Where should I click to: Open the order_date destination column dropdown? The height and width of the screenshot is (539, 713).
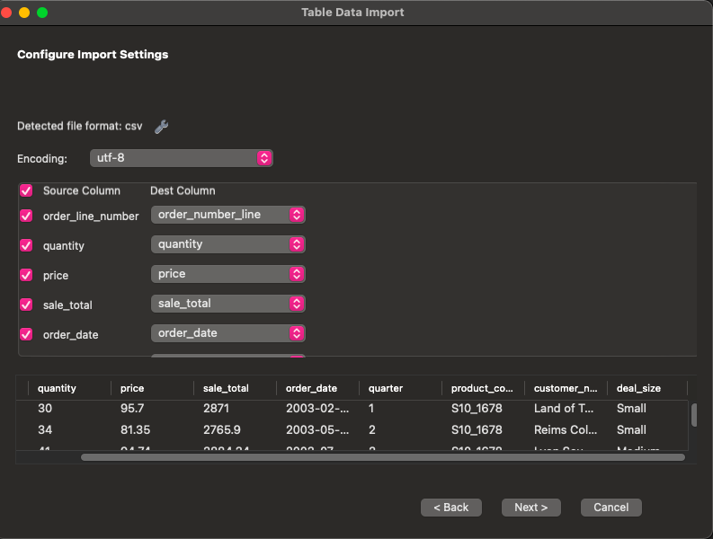(228, 333)
